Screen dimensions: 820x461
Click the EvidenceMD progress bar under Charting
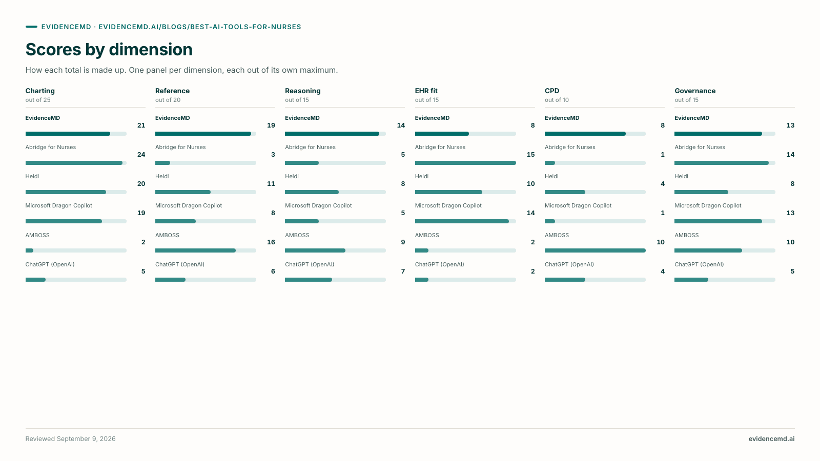[x=76, y=134]
